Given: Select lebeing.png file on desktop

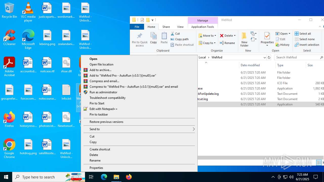Looking at the screenshot, I should (x=47, y=38).
